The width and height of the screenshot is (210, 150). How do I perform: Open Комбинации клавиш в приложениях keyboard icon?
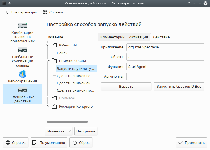(23, 26)
